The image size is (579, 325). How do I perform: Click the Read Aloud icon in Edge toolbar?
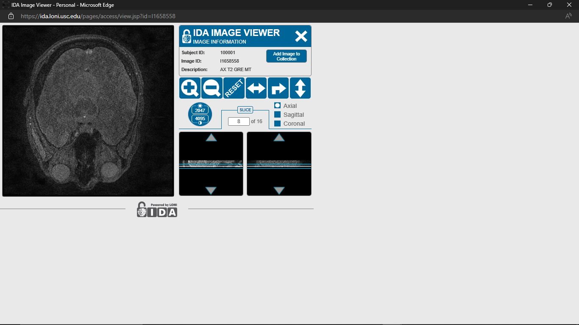click(568, 16)
